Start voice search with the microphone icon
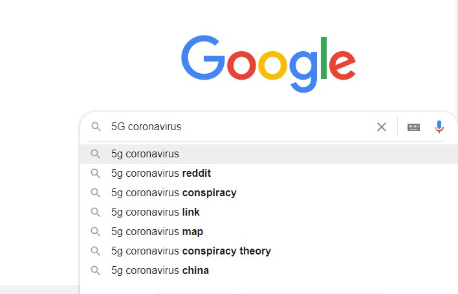 point(439,127)
